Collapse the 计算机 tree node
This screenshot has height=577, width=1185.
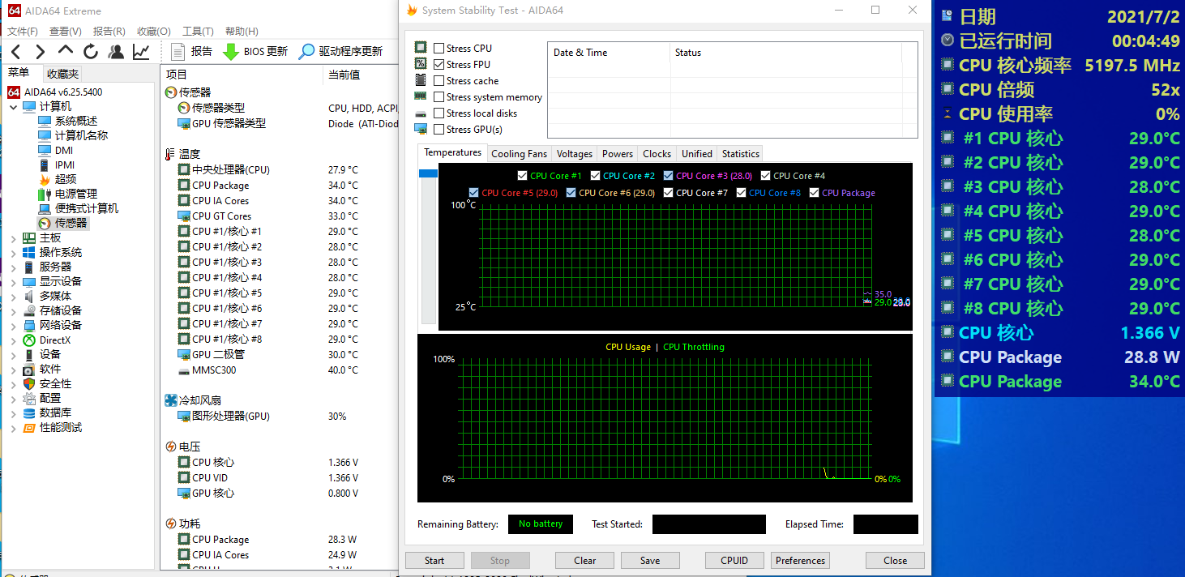(13, 107)
